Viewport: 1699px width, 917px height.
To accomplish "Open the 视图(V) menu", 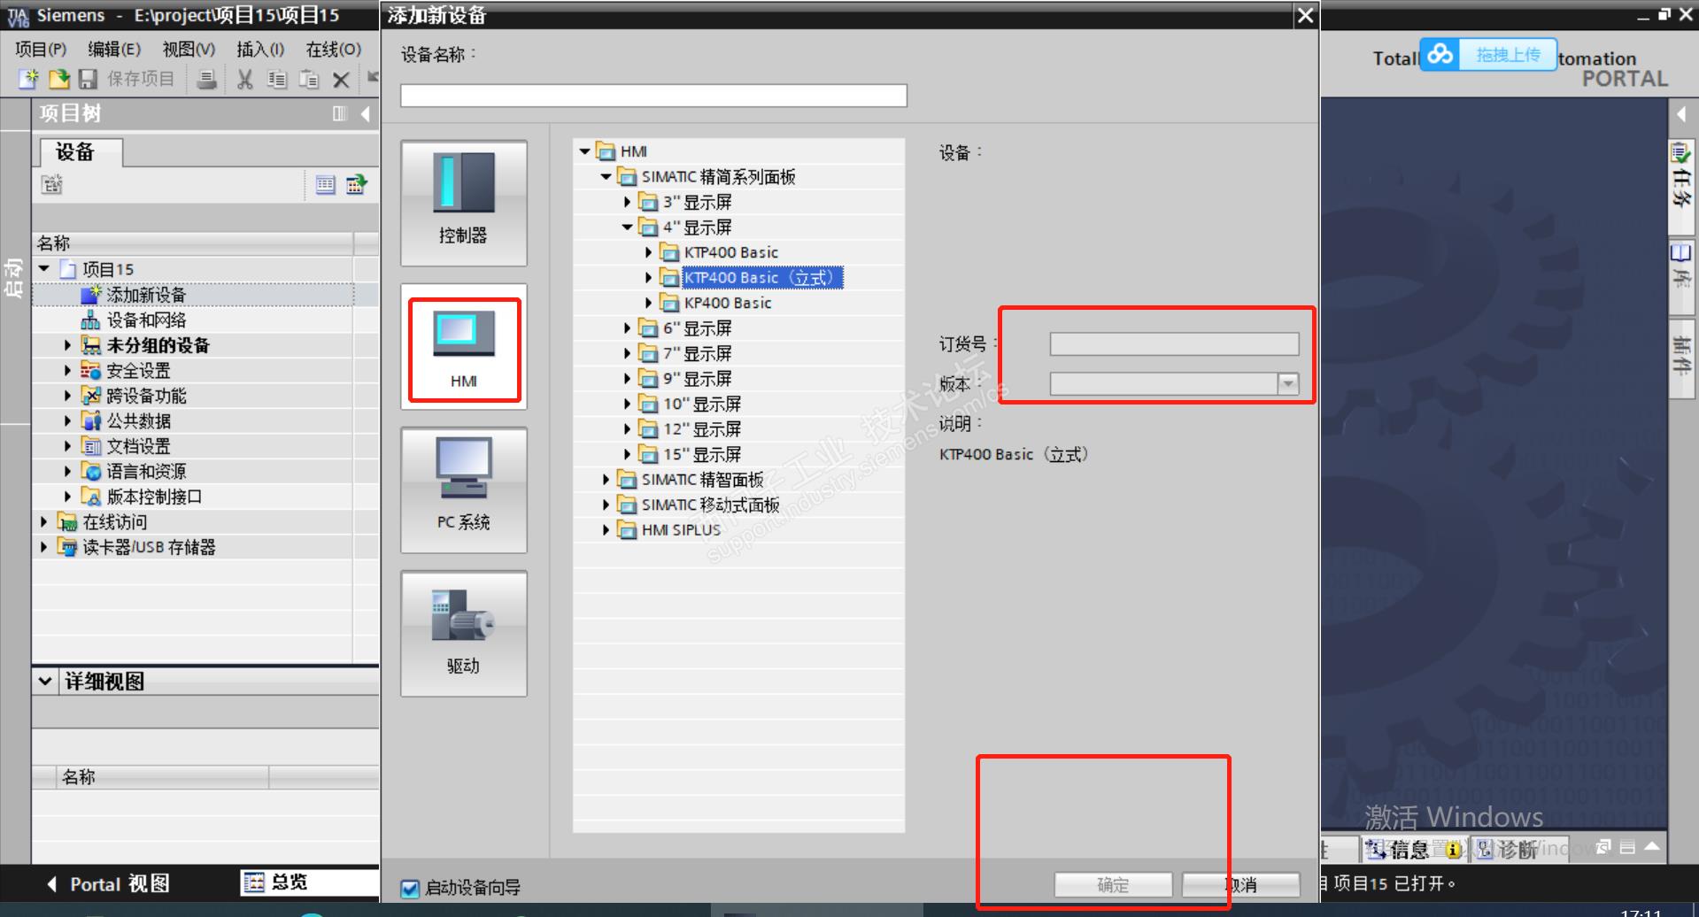I will click(x=189, y=50).
